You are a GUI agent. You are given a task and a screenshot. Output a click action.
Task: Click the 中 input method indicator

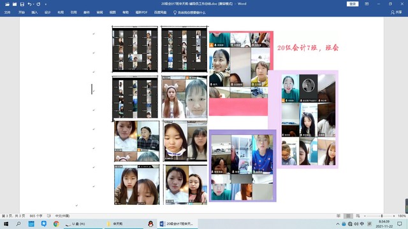point(362,224)
